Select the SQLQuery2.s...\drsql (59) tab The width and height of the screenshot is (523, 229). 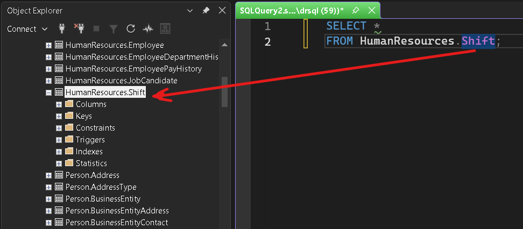pos(292,11)
